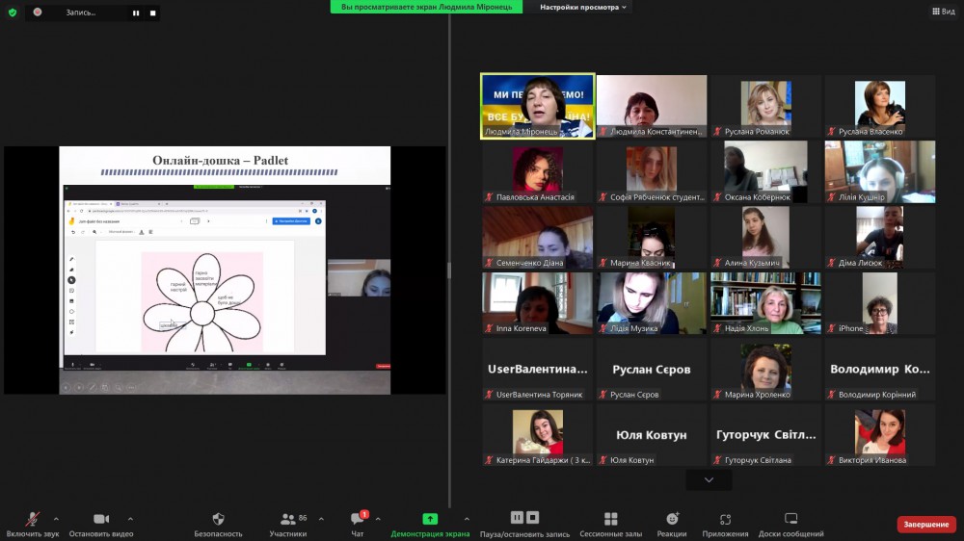This screenshot has width=964, height=541.
Task: Expand video options arrow beside camera
Action: coord(130,518)
